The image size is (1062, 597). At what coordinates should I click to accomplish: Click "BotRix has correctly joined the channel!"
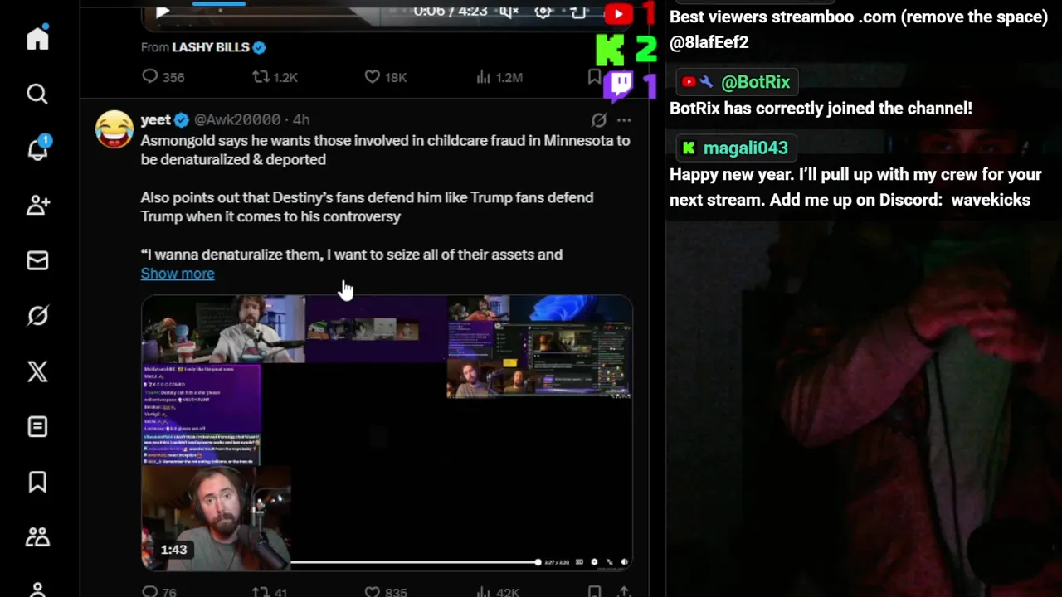tap(821, 109)
